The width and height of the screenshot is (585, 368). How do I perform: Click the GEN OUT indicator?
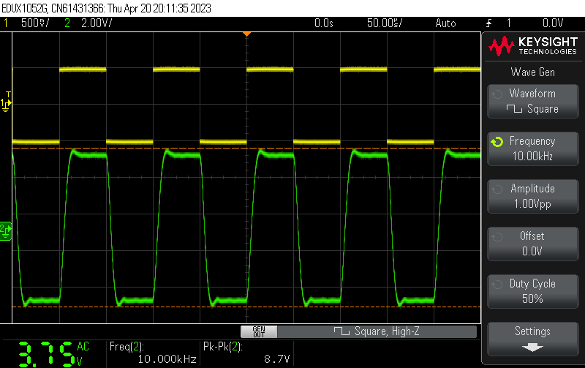259,331
